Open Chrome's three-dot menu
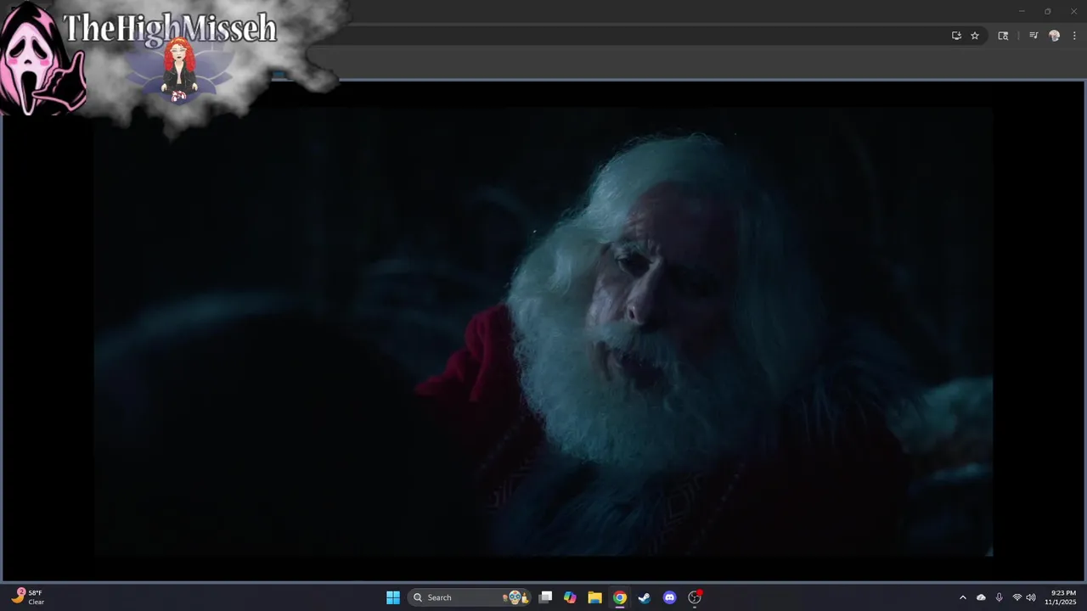This screenshot has height=611, width=1087. [1074, 36]
